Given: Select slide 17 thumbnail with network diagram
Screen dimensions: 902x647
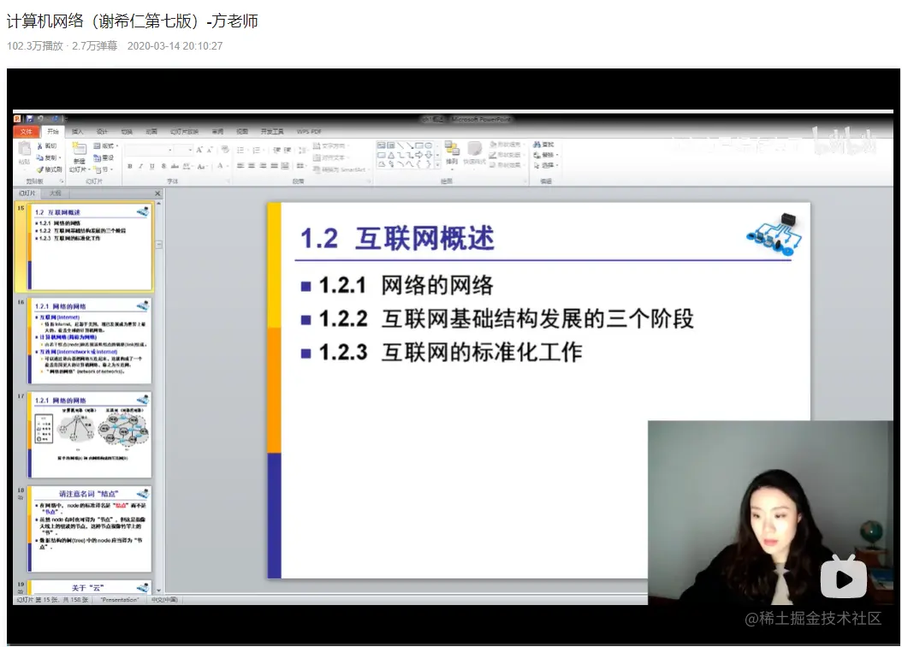Looking at the screenshot, I should tap(90, 435).
